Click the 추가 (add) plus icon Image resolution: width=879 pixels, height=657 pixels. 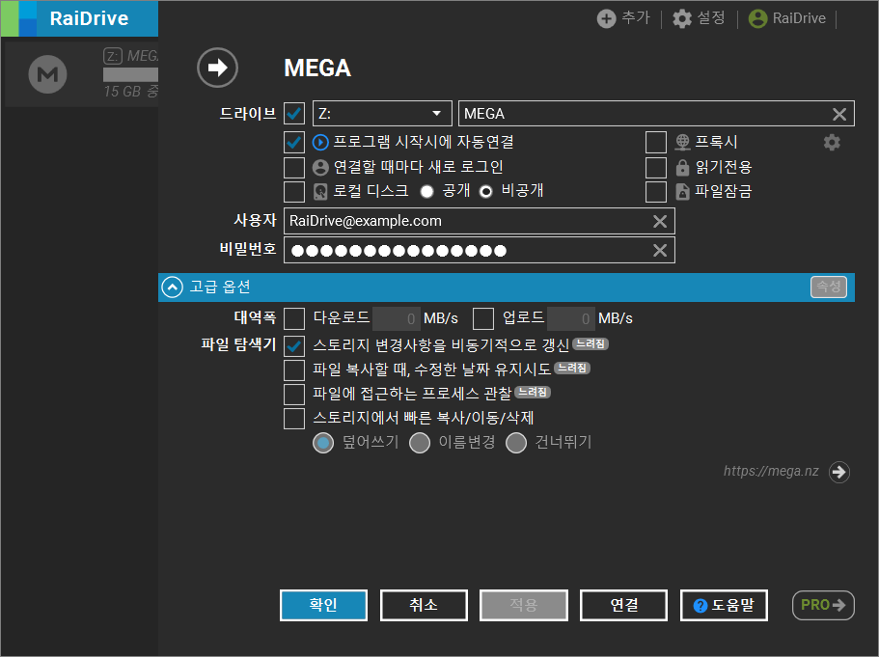point(606,18)
